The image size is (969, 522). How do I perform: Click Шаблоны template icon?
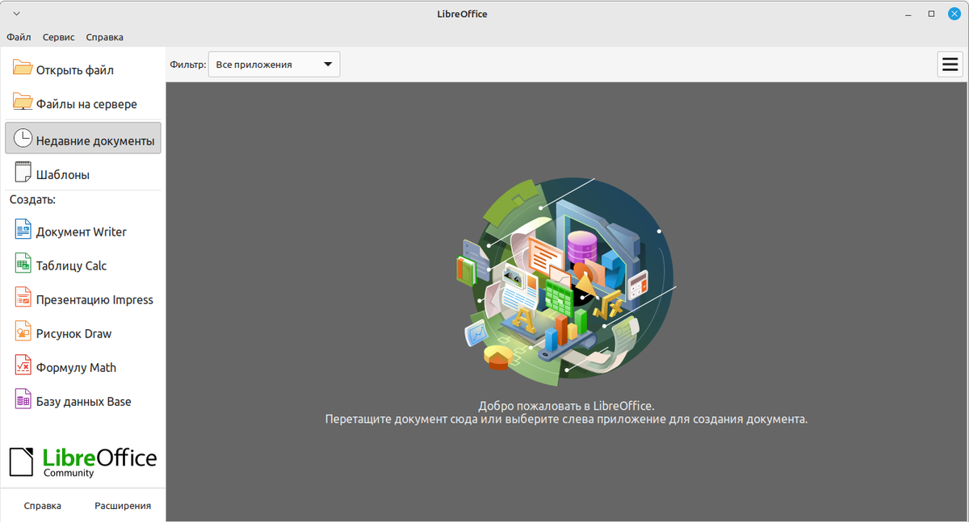23,173
